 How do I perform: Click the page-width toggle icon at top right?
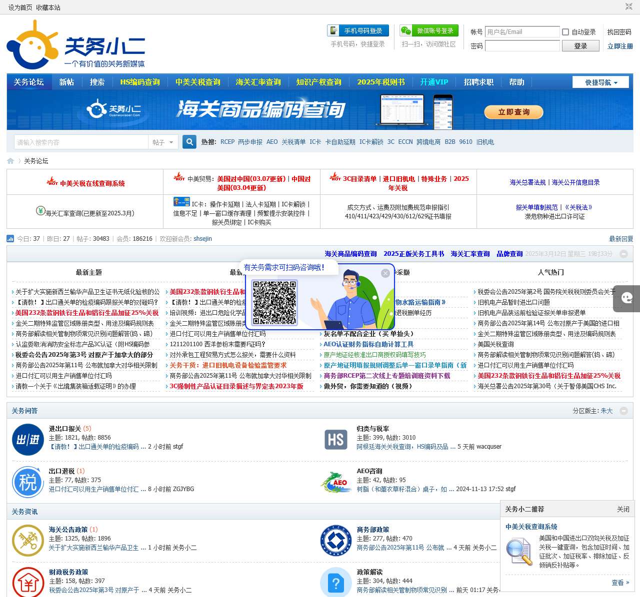pyautogui.click(x=628, y=6)
